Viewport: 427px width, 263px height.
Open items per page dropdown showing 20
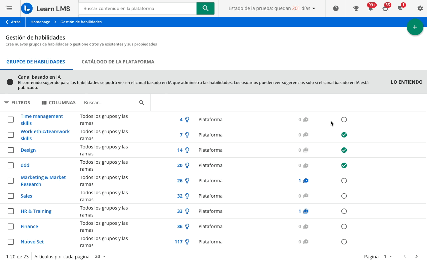100,256
